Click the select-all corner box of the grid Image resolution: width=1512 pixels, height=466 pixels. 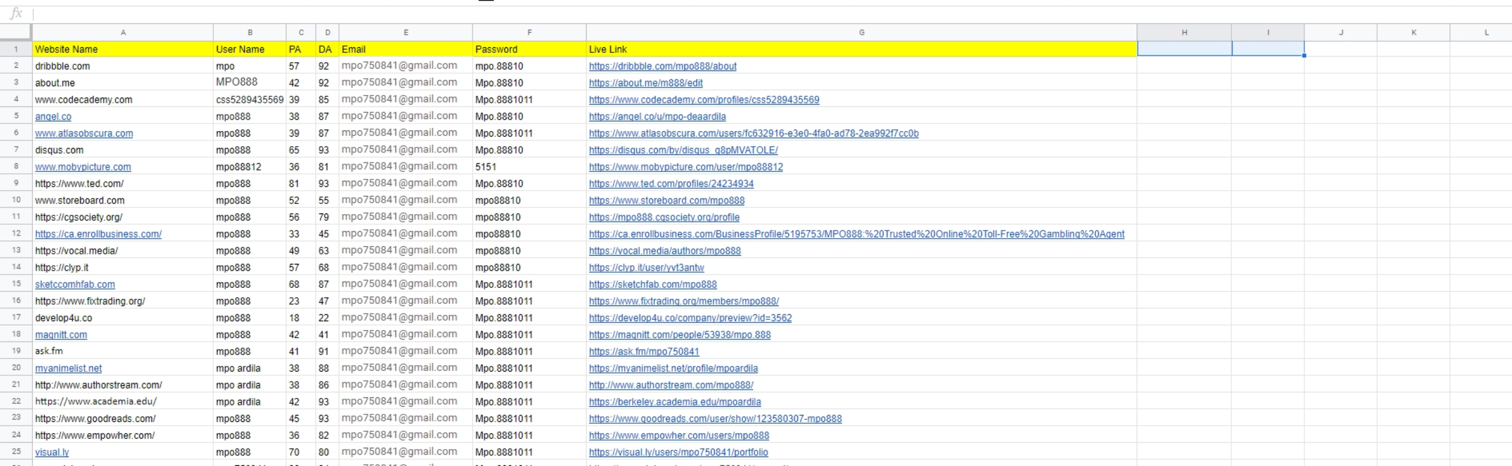tap(16, 32)
